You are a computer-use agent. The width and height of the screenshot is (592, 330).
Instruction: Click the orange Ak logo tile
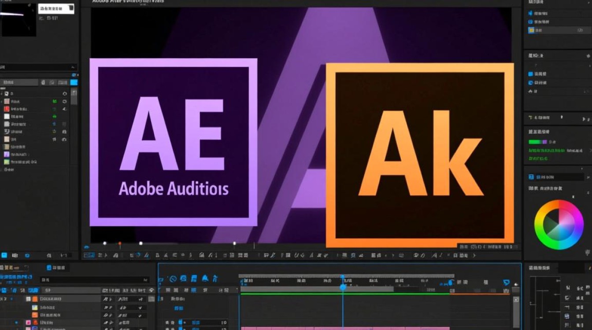(x=420, y=155)
